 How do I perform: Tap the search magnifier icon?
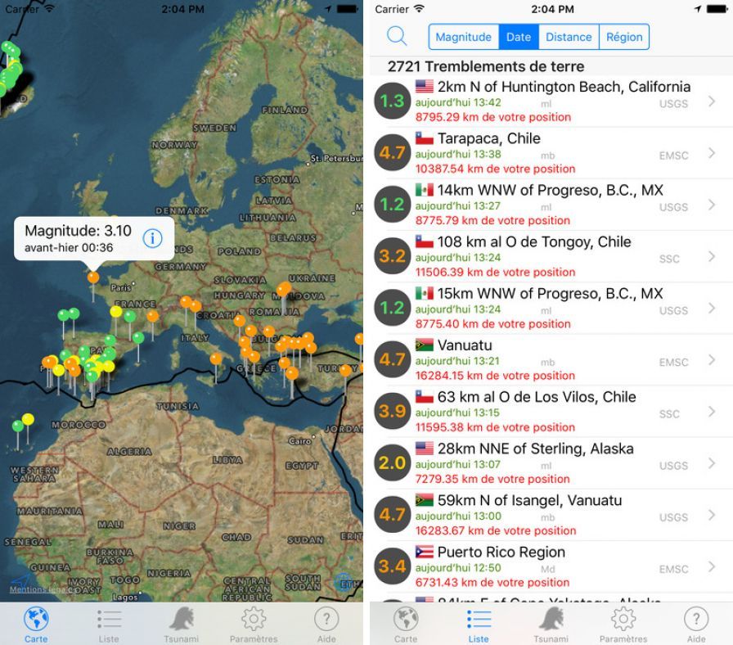click(x=397, y=37)
